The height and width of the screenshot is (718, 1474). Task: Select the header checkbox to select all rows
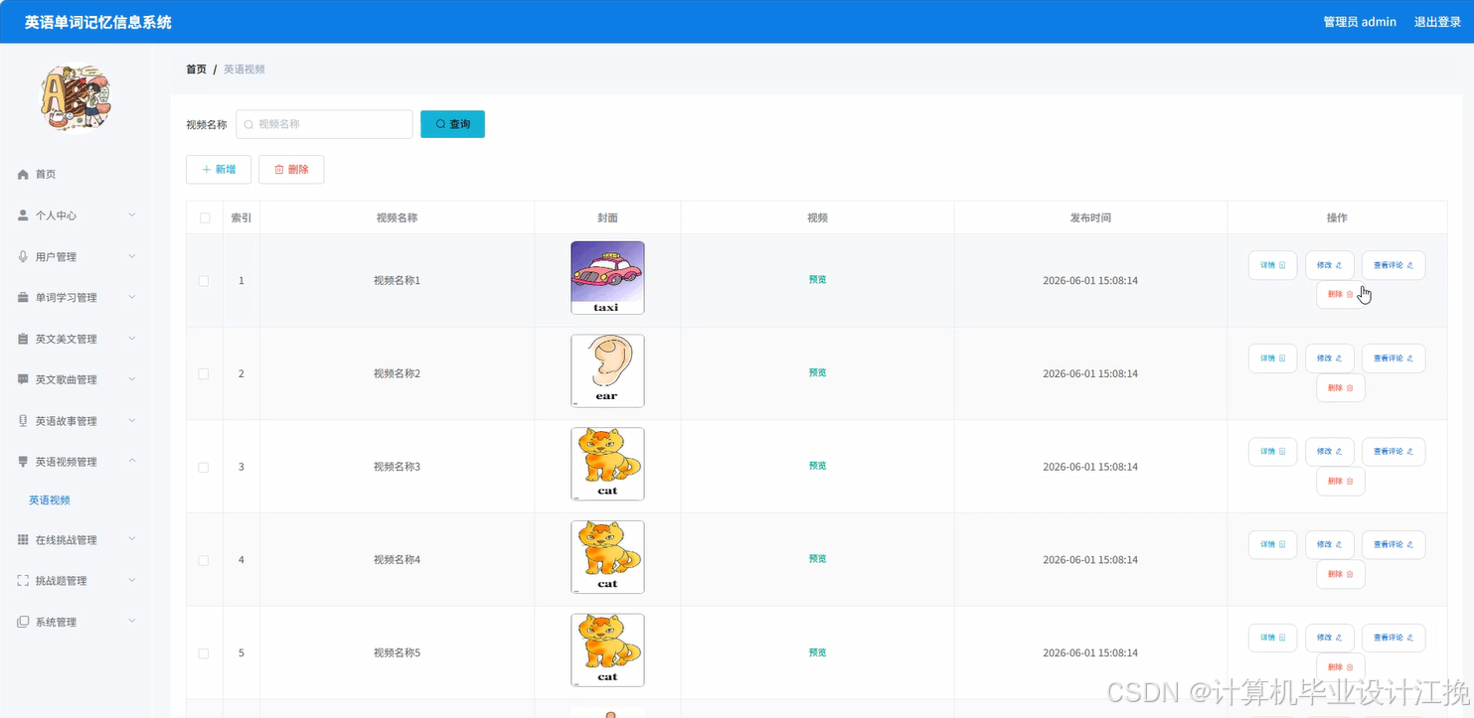pyautogui.click(x=205, y=218)
